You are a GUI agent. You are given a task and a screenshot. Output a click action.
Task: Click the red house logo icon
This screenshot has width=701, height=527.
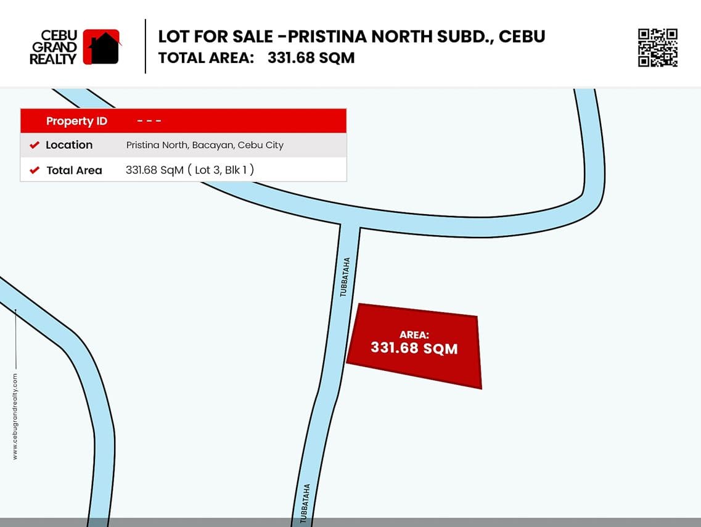(102, 47)
